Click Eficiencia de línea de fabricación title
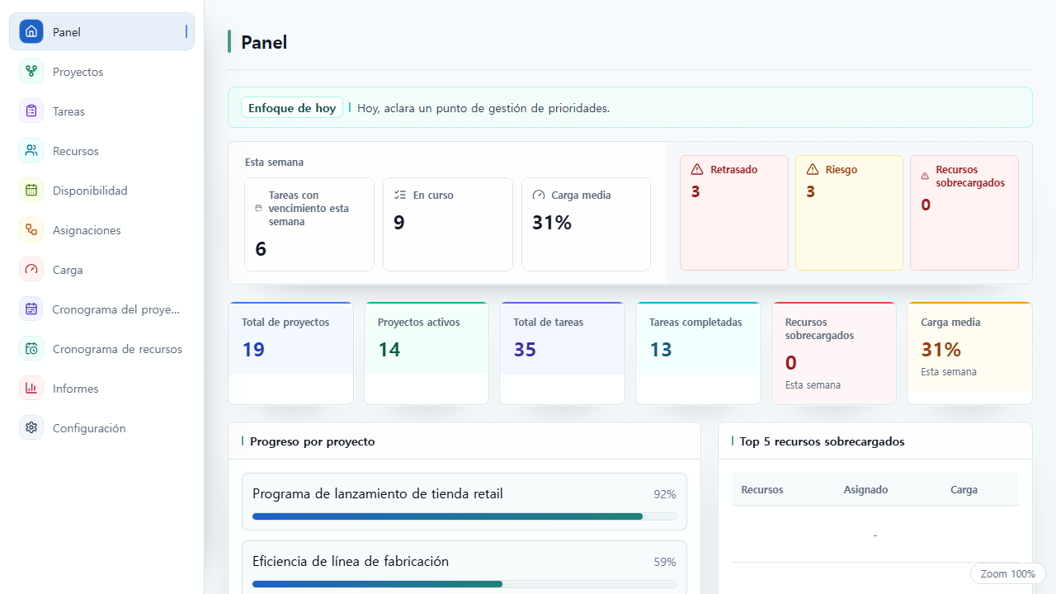Viewport: 1056px width, 594px height. click(351, 562)
